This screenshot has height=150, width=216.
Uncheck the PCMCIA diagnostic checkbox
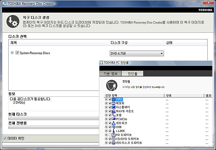point(110,119)
